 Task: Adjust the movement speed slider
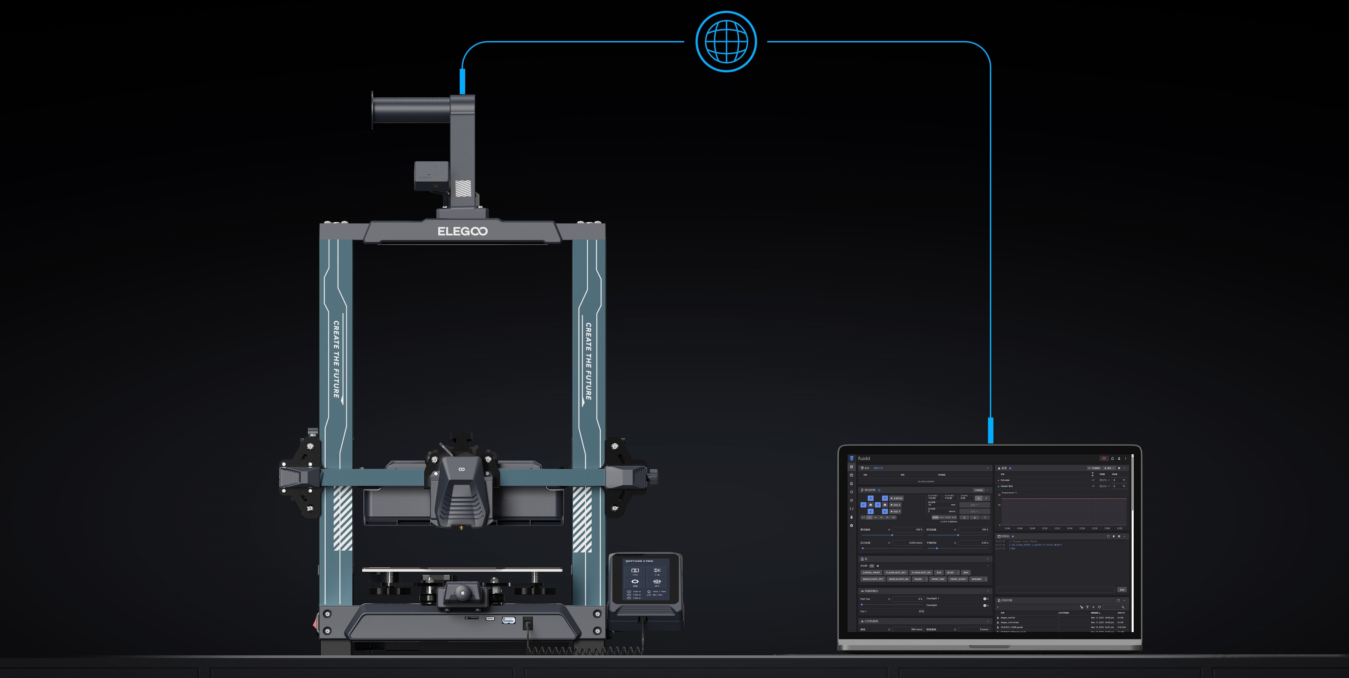[892, 535]
